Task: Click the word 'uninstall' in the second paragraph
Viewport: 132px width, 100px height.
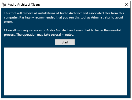Action: tap(115, 30)
